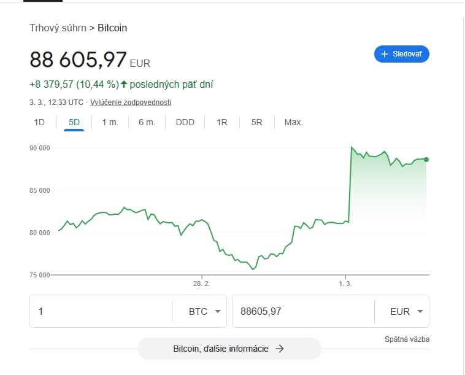
Task: Switch to the 1 m. range tab
Action: pos(110,122)
